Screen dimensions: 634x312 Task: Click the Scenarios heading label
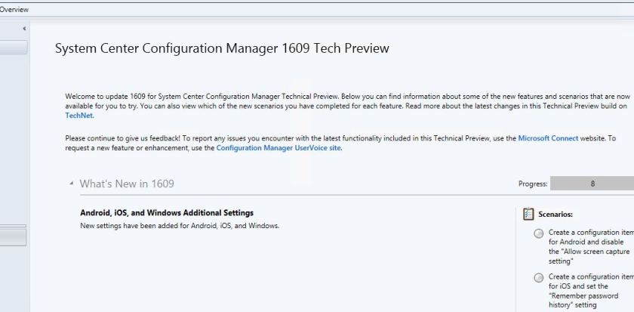click(555, 215)
